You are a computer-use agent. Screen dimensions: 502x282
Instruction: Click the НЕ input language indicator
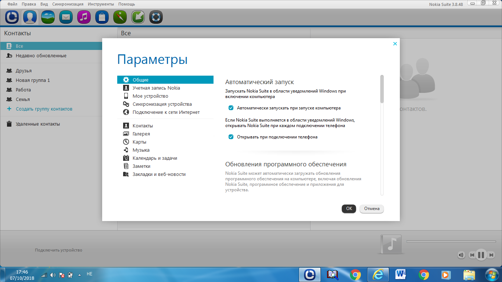(89, 274)
